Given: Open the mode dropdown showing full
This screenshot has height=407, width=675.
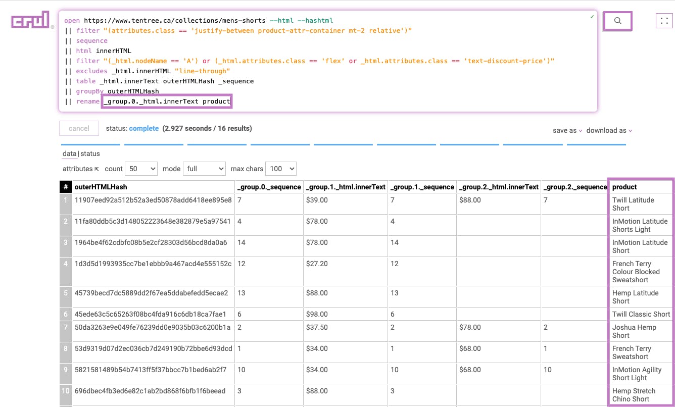Looking at the screenshot, I should click(205, 169).
